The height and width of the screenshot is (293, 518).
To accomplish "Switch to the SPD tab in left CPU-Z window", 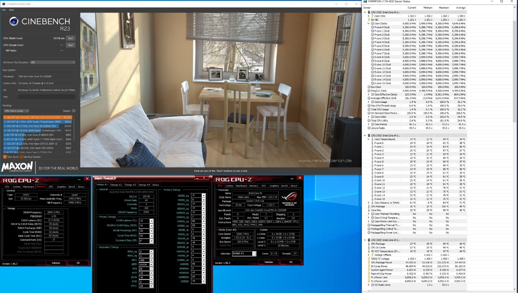I will click(51, 187).
